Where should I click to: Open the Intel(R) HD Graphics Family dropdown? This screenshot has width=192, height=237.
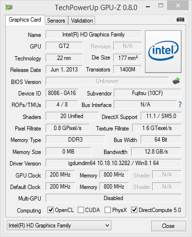click(59, 225)
